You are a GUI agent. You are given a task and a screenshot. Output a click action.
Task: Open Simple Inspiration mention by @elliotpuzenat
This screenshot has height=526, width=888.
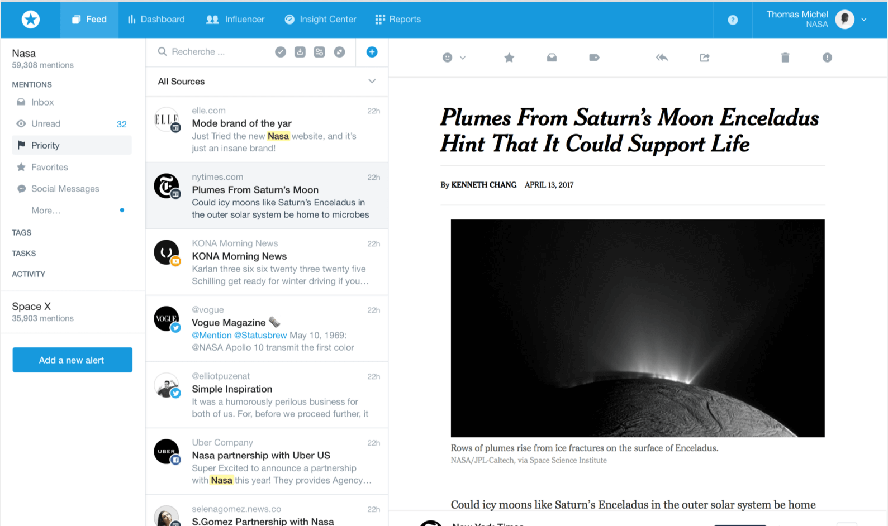pyautogui.click(x=267, y=395)
